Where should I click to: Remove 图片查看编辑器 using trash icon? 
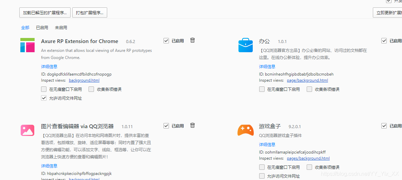point(193,125)
